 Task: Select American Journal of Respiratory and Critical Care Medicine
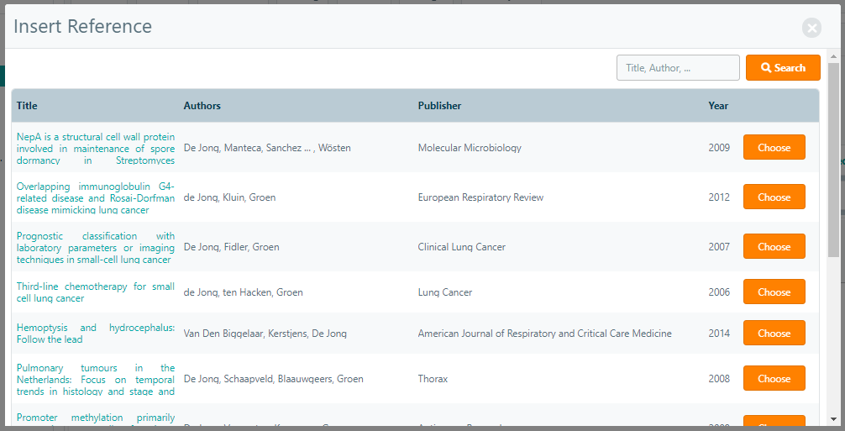coord(545,333)
